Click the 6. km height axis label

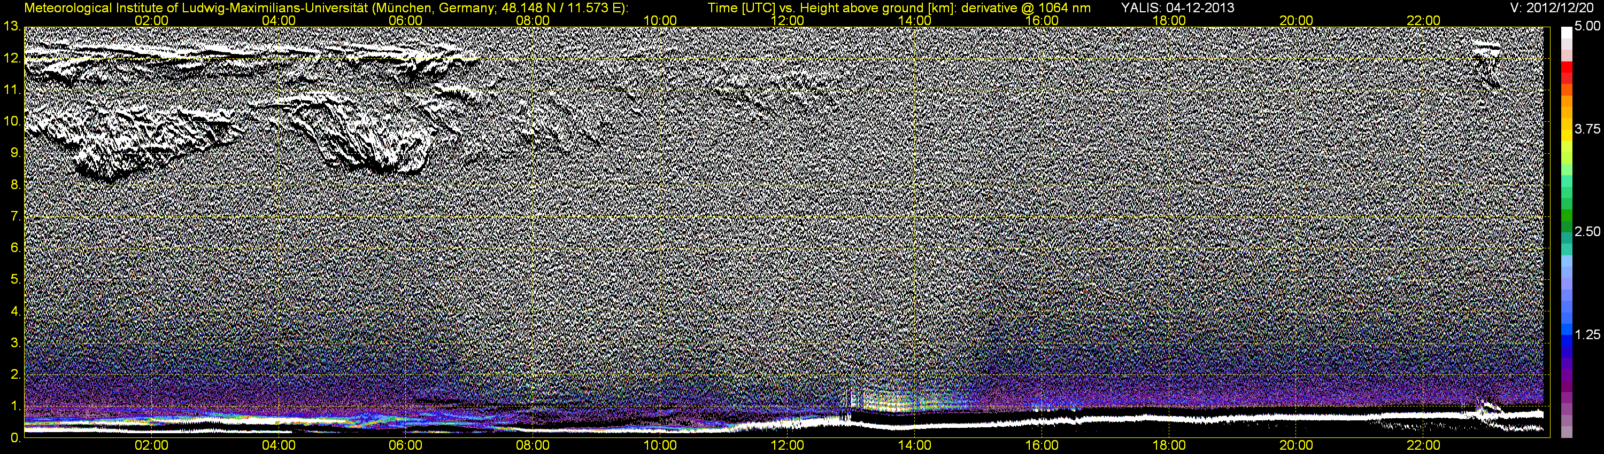[x=15, y=248]
